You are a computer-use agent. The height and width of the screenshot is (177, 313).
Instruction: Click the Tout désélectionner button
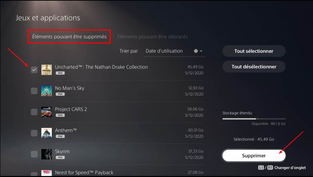(254, 66)
